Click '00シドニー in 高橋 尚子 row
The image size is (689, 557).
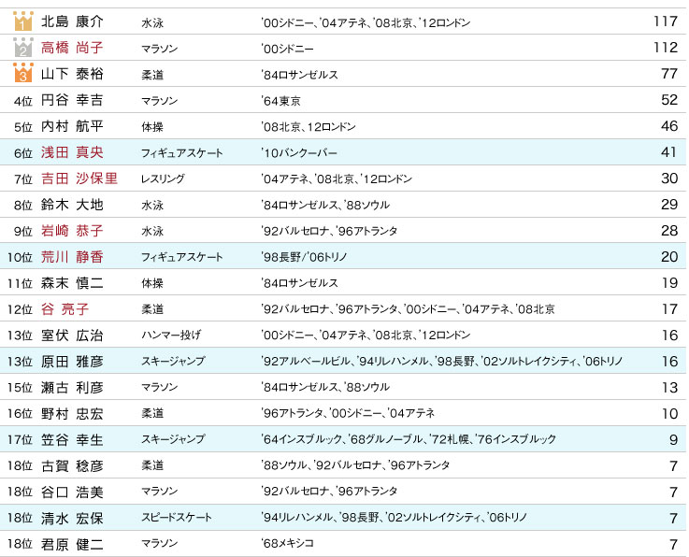coord(287,49)
